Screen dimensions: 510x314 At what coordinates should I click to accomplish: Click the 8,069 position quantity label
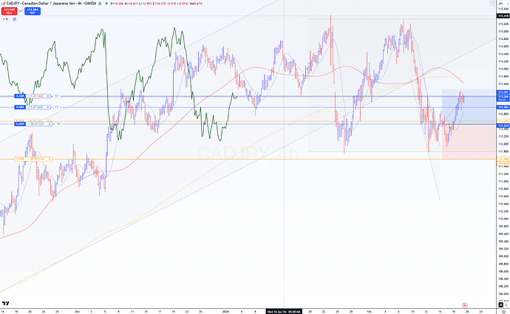coord(20,124)
